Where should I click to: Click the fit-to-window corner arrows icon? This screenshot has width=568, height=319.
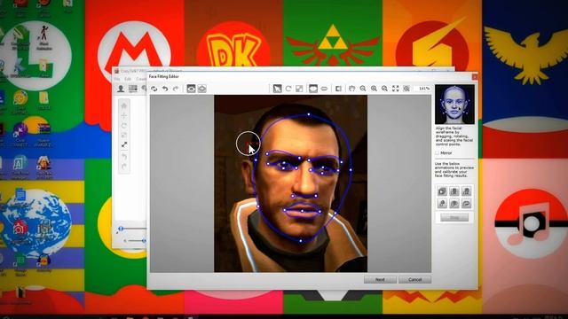(x=396, y=89)
